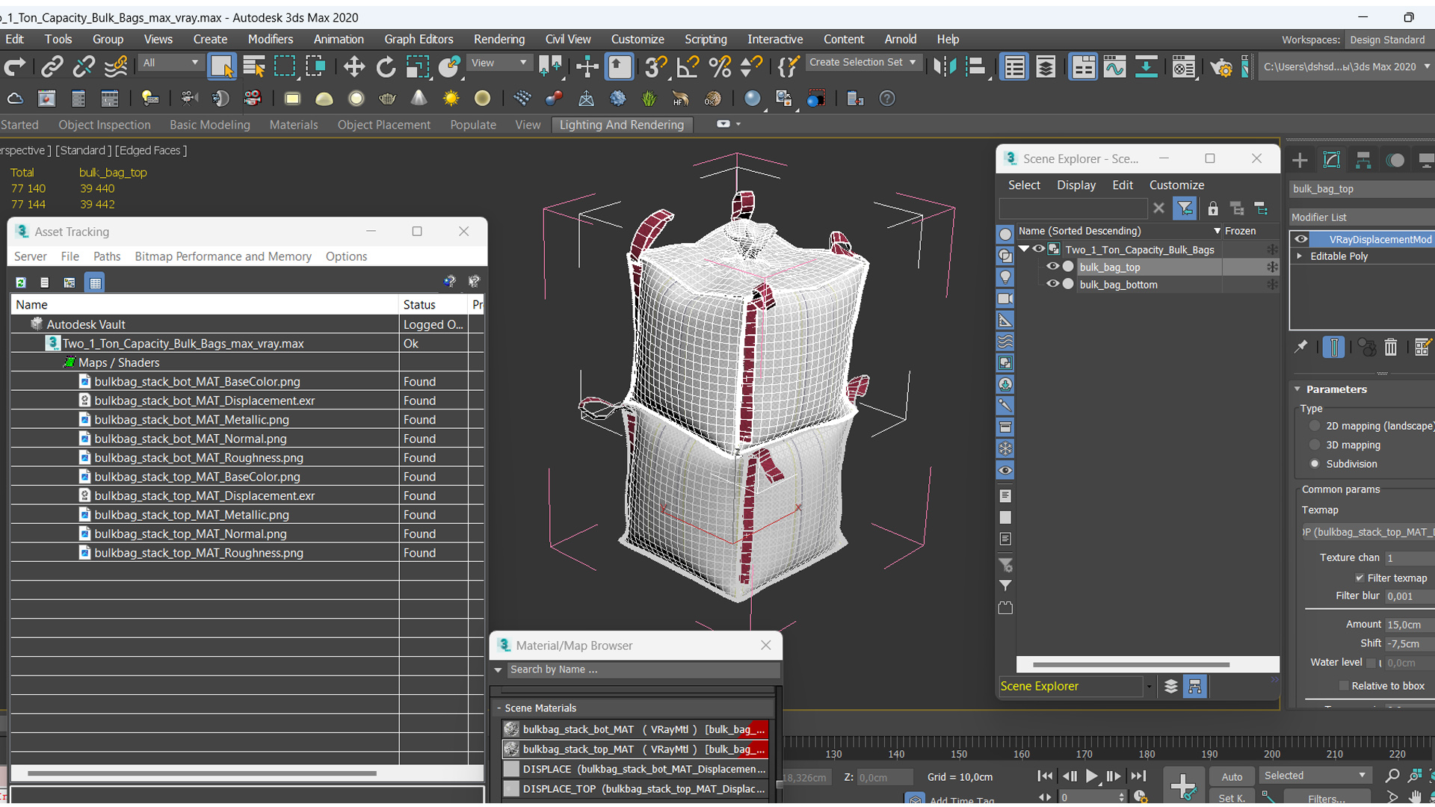Click Play animation button
The width and height of the screenshot is (1435, 807).
tap(1091, 776)
